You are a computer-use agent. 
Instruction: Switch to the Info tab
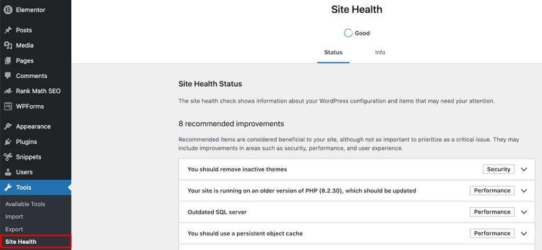380,53
